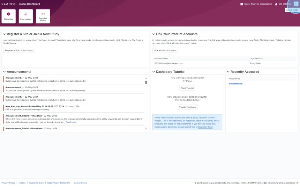Click the CLARIO logo
This screenshot has height=187, width=300.
[x=8, y=4]
